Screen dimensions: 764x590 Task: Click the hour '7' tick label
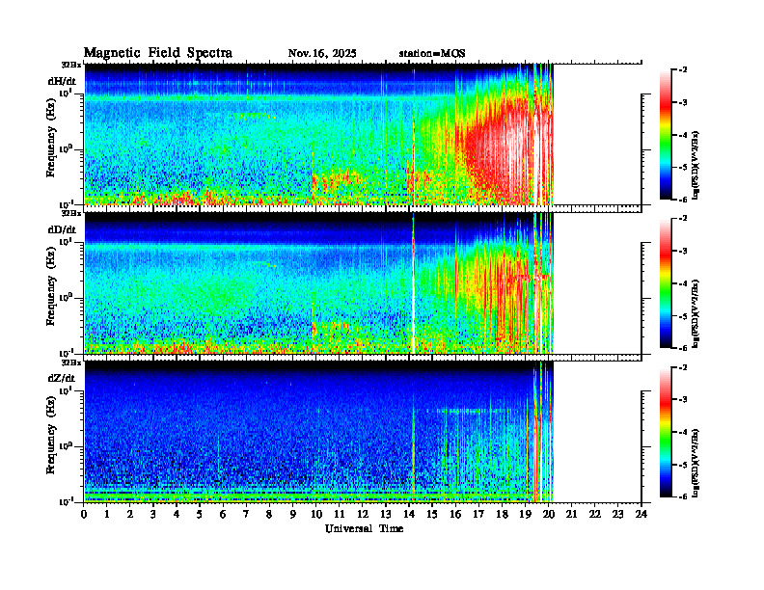pyautogui.click(x=247, y=515)
